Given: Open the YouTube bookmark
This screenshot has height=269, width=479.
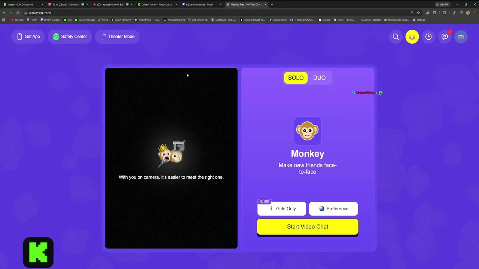Looking at the screenshot, I should [x=17, y=20].
